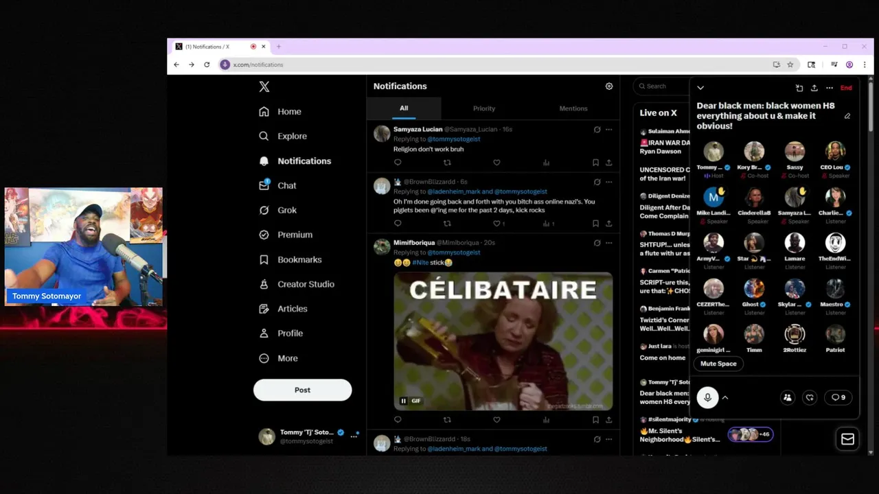Open Grok in the sidebar
Screen dimensions: 879x494
(277, 210)
